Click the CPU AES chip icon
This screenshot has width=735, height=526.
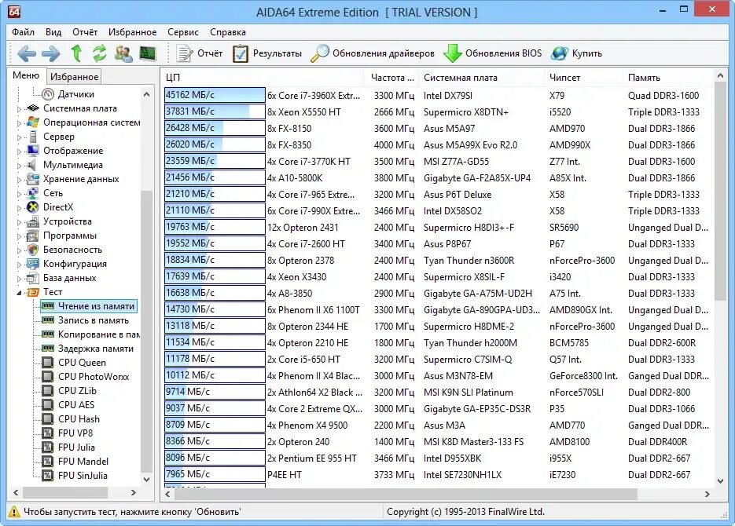pos(47,405)
